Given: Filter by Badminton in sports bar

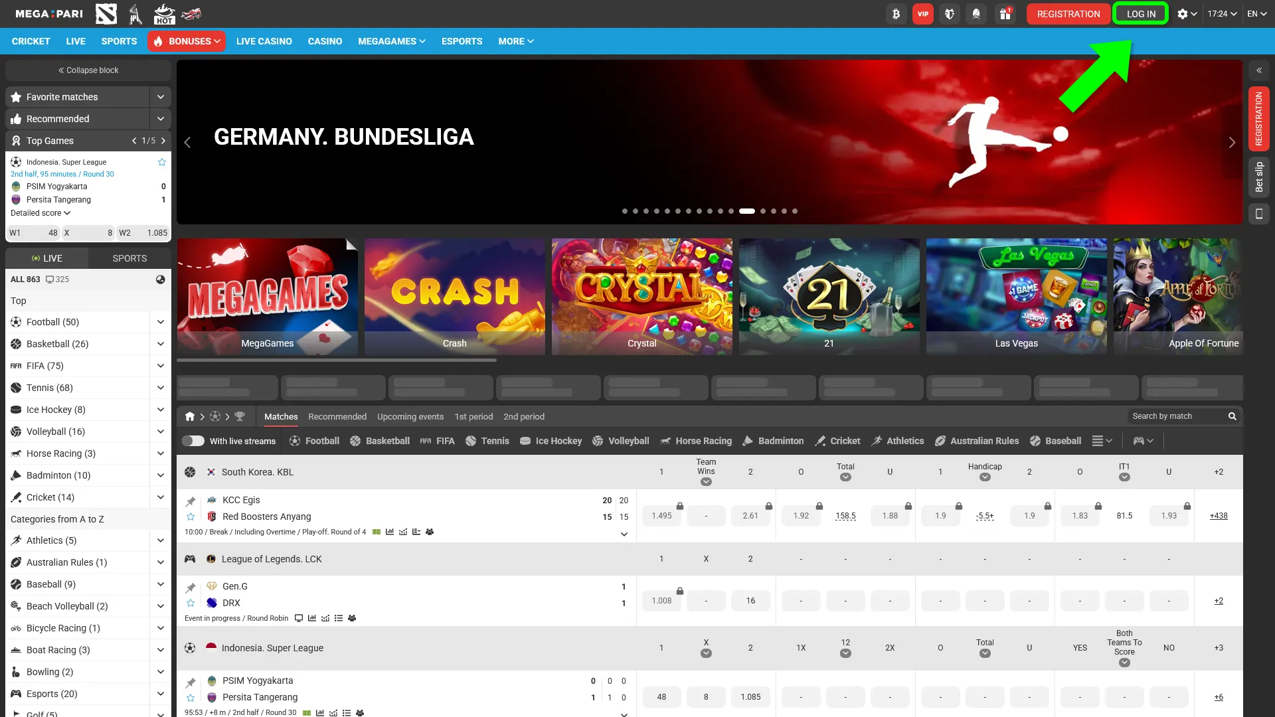Looking at the screenshot, I should pyautogui.click(x=773, y=441).
